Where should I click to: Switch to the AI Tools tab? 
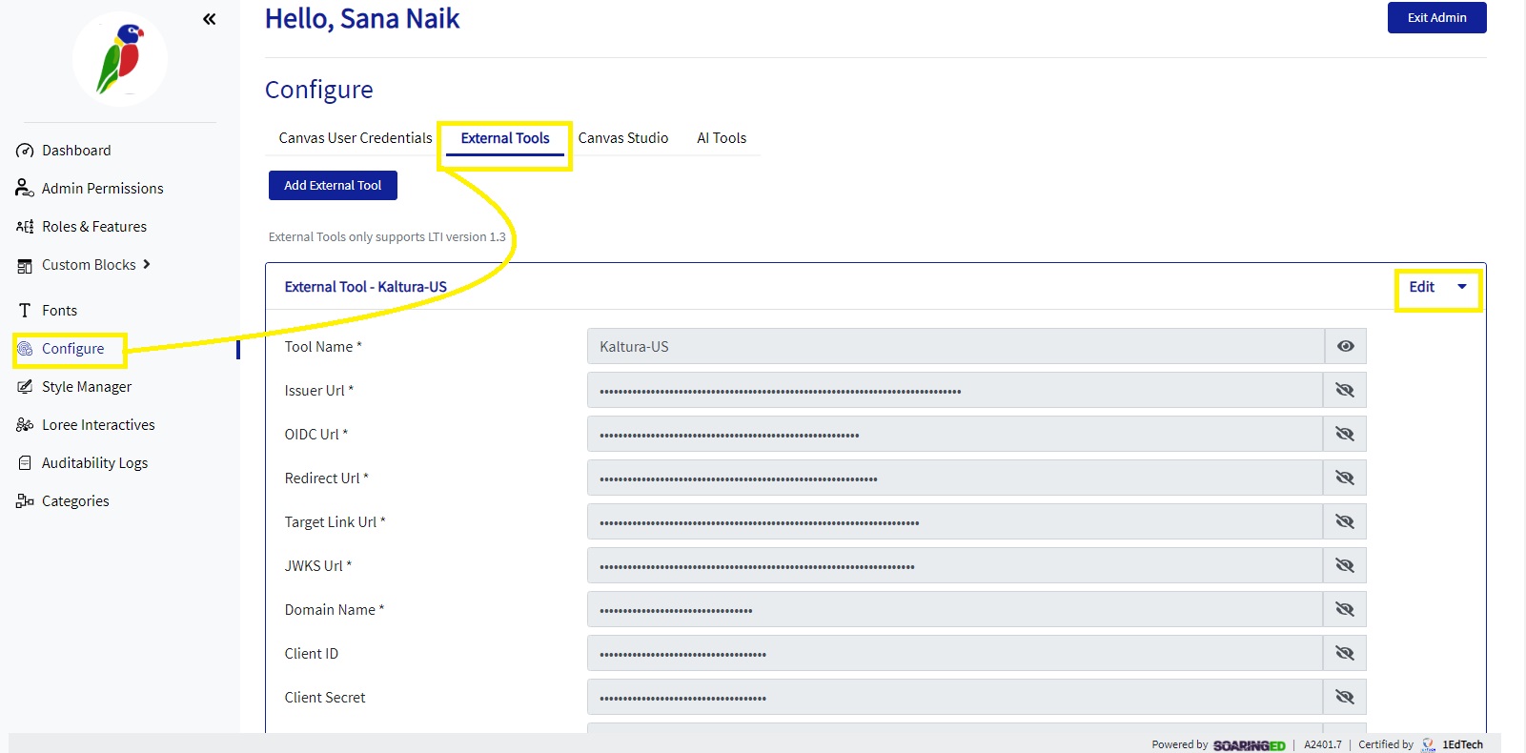pos(722,138)
